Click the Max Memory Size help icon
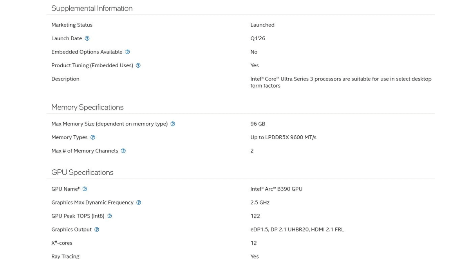This screenshot has height=264, width=470. click(x=173, y=124)
